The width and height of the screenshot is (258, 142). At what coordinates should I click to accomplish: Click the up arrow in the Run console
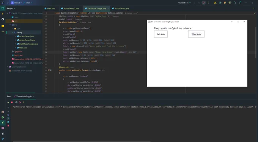tap(8, 108)
